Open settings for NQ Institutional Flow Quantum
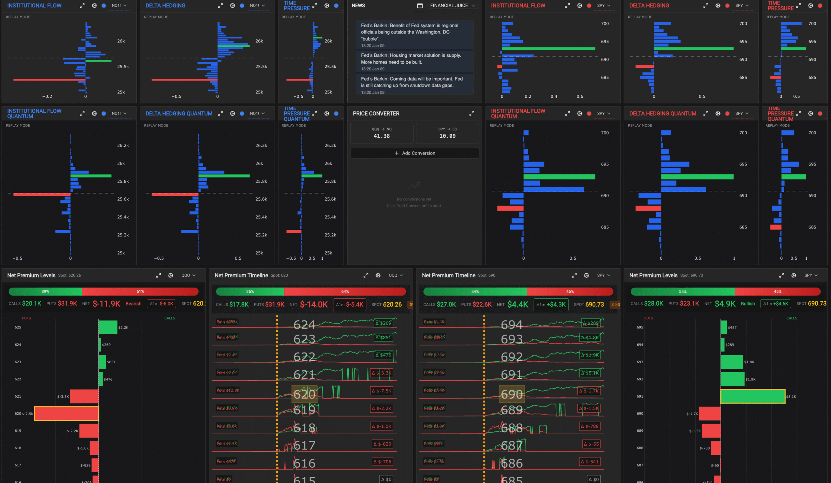Screen dimensions: 831x483 [x=94, y=113]
